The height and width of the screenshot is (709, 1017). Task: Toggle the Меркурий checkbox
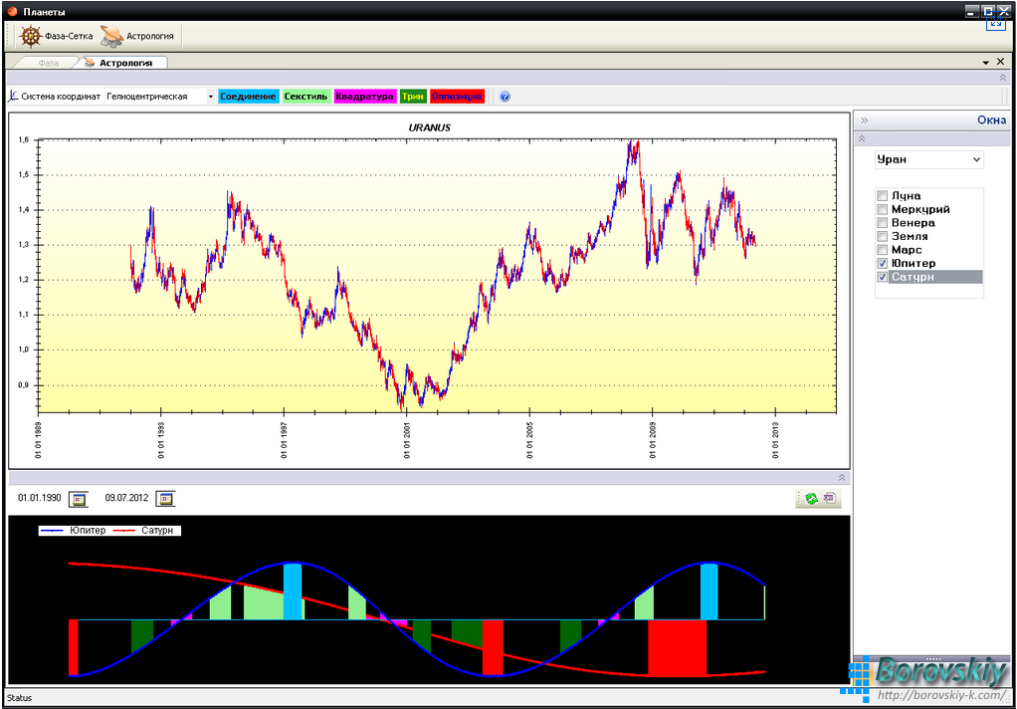[882, 209]
